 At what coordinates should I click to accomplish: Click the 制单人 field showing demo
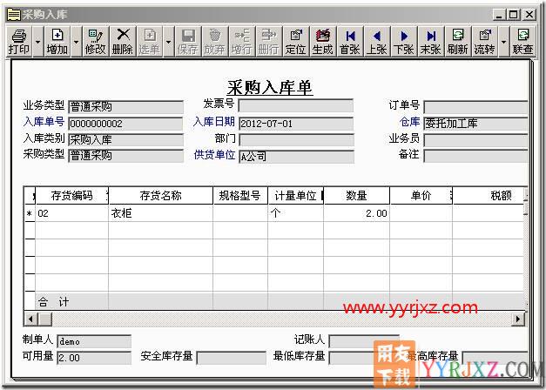point(94,341)
